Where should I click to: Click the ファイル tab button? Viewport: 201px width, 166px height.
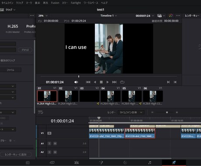pyautogui.click(x=10, y=70)
